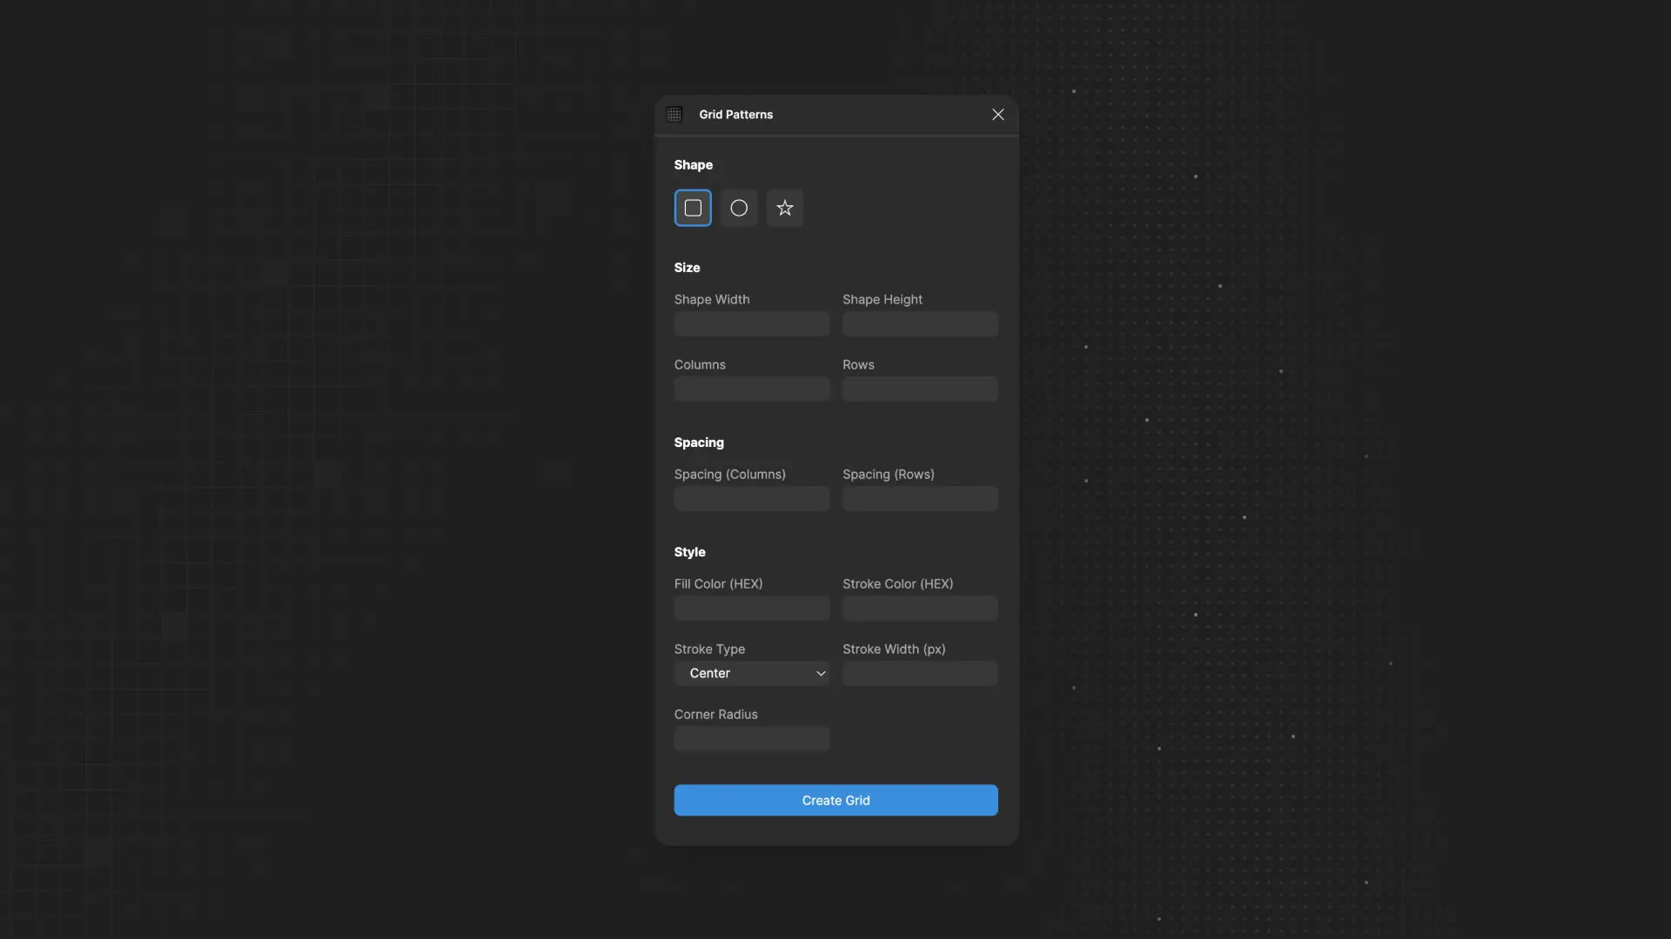Select the circle shape option
The width and height of the screenshot is (1671, 939).
[x=739, y=208]
